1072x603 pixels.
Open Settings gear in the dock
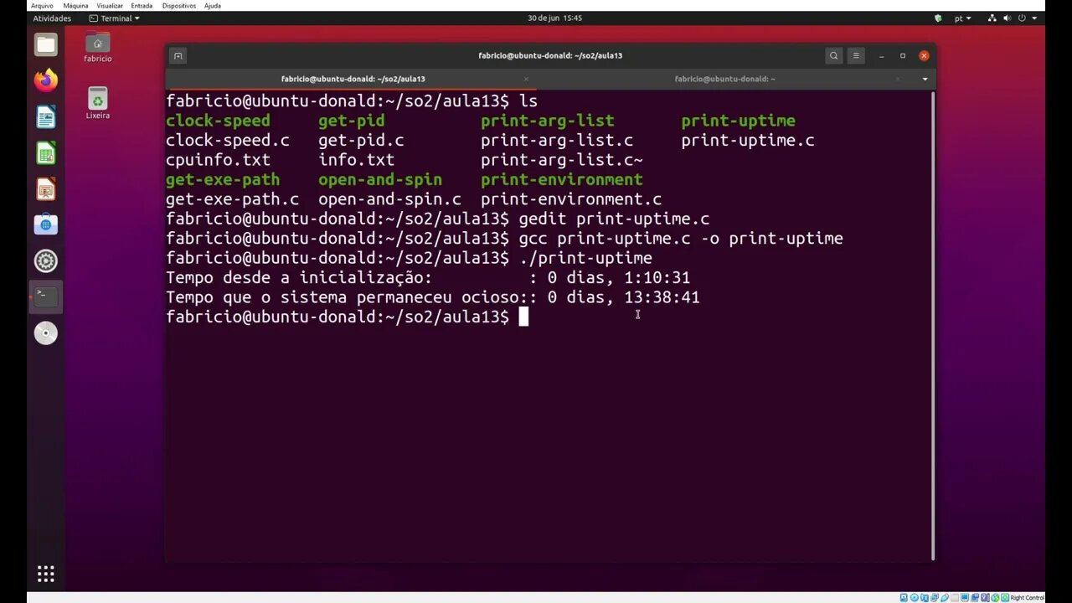46,260
